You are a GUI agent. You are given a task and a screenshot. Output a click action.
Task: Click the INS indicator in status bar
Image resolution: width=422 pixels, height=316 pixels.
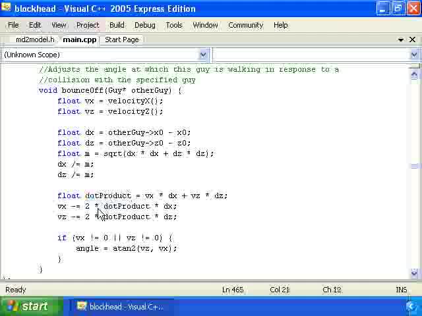[402, 290]
